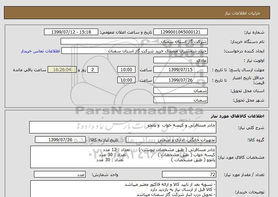Open the اطلاعات تماس خریدار link

point(40,51)
